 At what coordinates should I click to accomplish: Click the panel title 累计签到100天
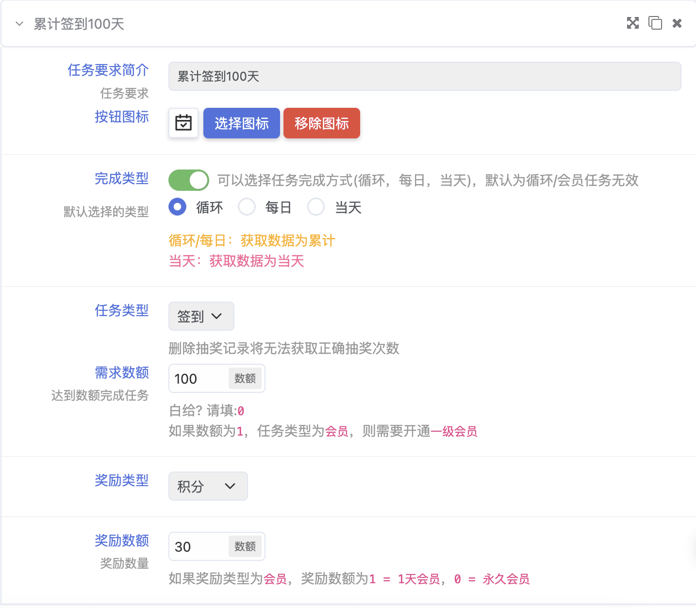(x=79, y=24)
